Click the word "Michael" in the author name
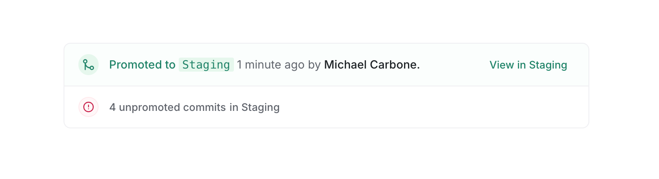 tap(345, 65)
